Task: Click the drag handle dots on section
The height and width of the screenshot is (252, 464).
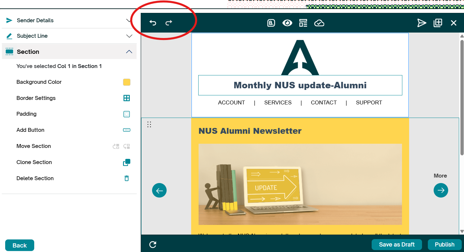Action: point(149,124)
